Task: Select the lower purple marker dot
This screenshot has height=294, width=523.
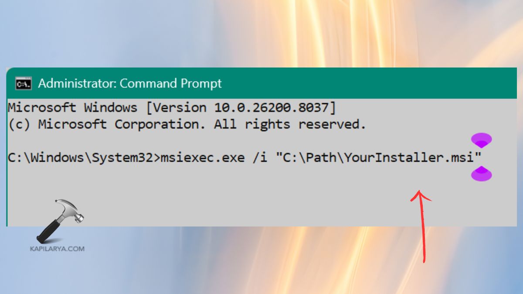Action: tap(482, 175)
